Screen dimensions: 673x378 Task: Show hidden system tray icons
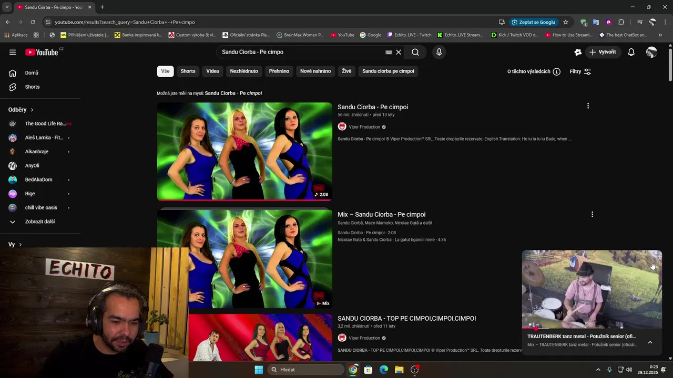coord(598,370)
